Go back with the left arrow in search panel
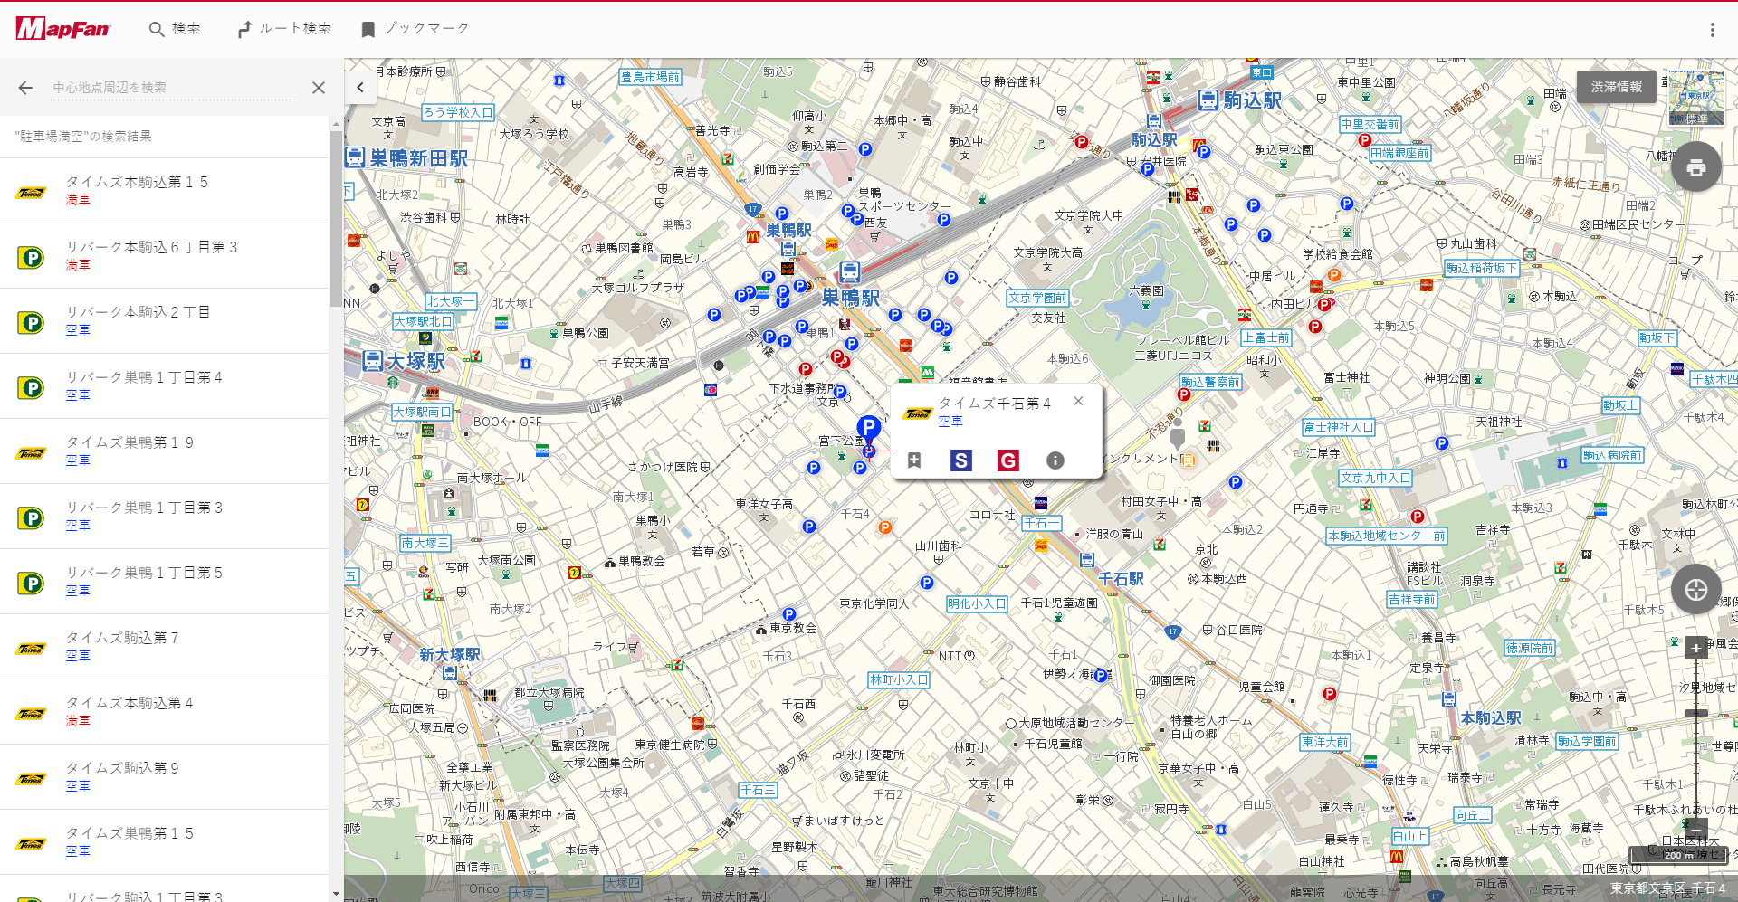The width and height of the screenshot is (1738, 902). (25, 88)
